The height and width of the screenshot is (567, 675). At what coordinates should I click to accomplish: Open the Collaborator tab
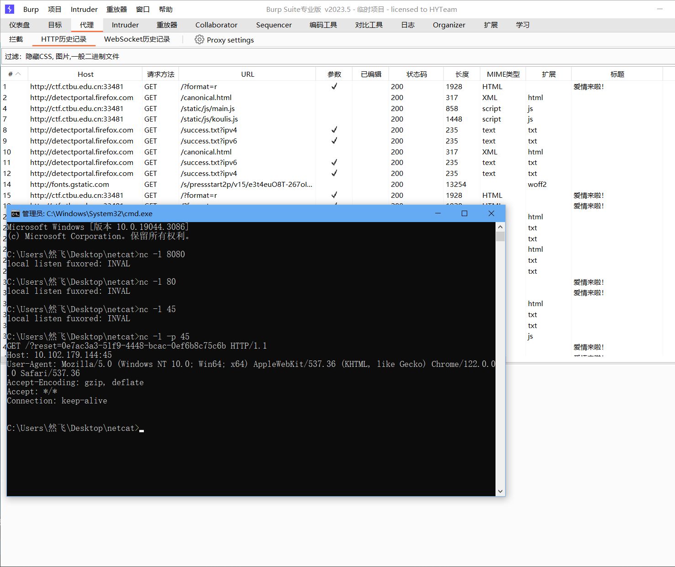click(x=216, y=25)
